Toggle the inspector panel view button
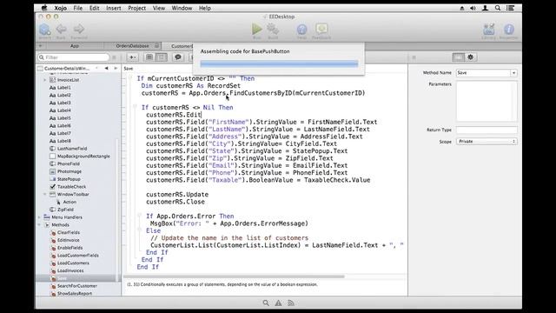 coord(458,57)
